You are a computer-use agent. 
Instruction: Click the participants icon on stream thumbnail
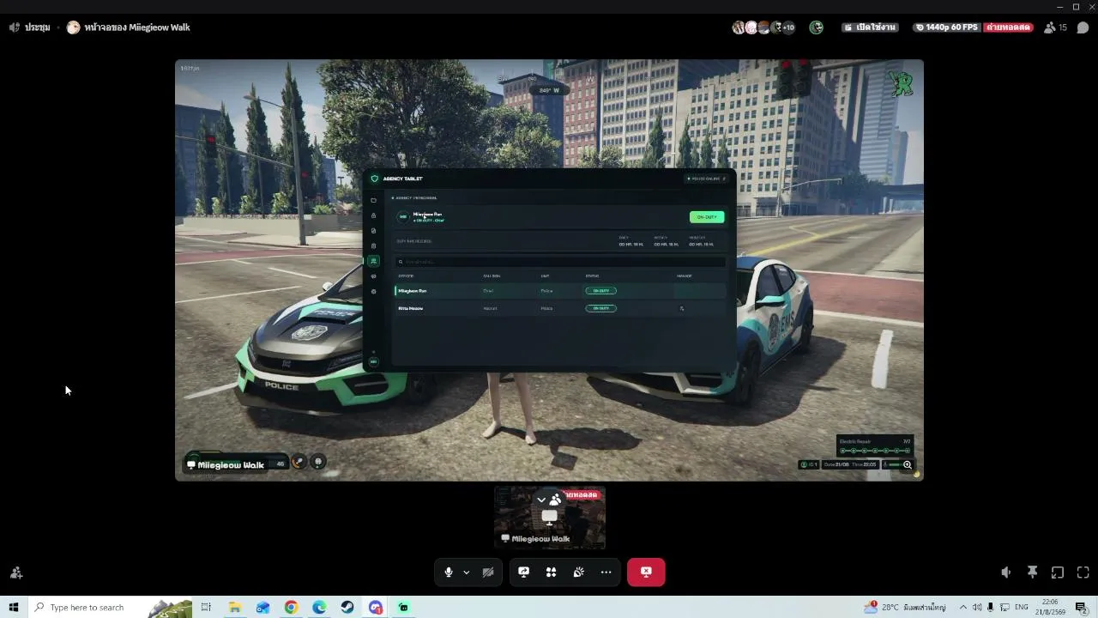click(x=555, y=499)
